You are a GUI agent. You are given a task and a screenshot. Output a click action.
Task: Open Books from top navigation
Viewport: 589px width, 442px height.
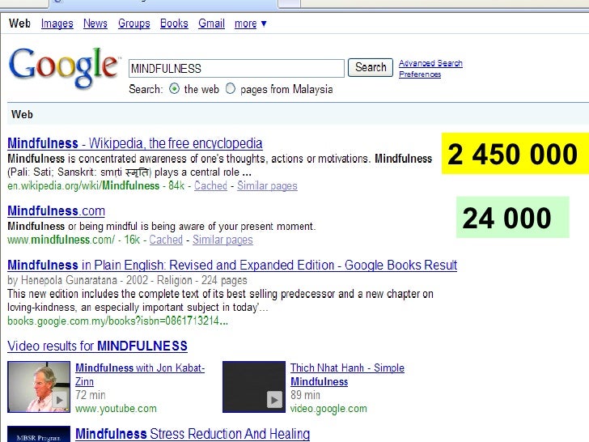pos(174,23)
